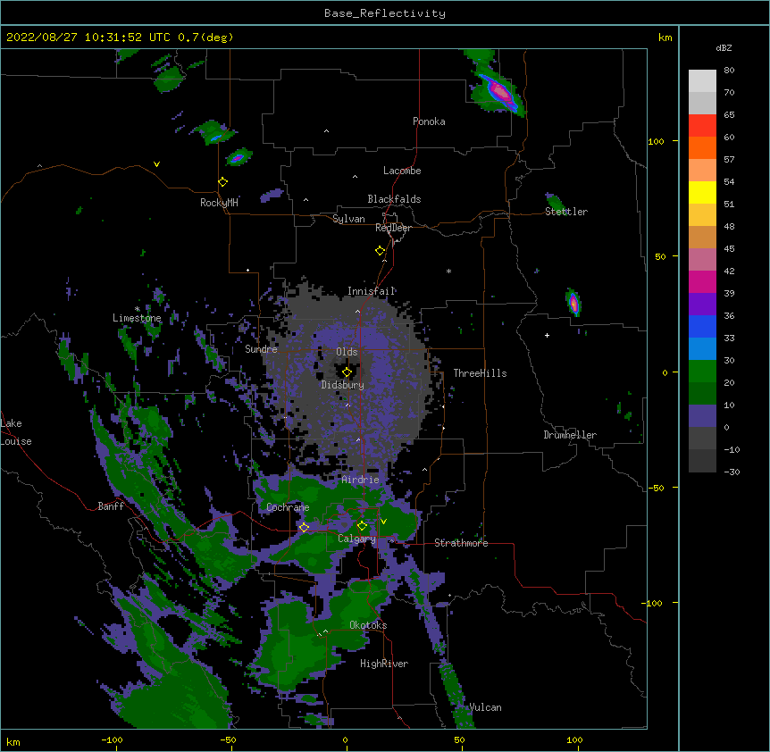Click the yellow V marker northwest of RockyMH
Viewport: 770px width, 752px height.
156,164
